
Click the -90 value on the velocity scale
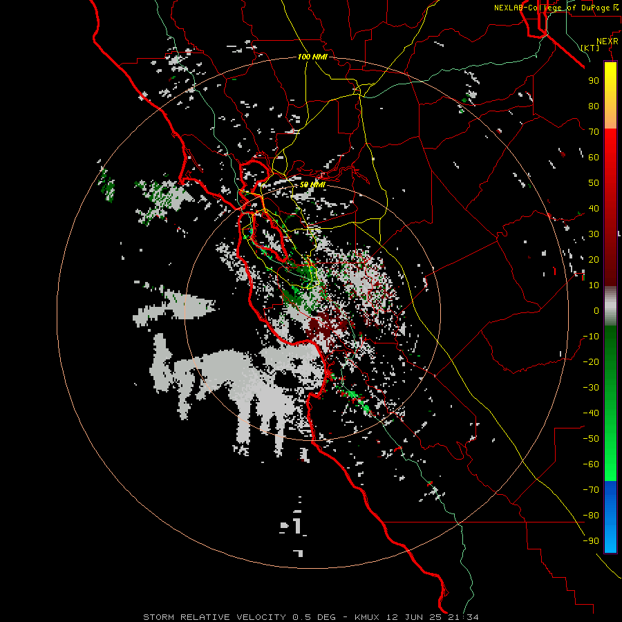click(x=591, y=541)
